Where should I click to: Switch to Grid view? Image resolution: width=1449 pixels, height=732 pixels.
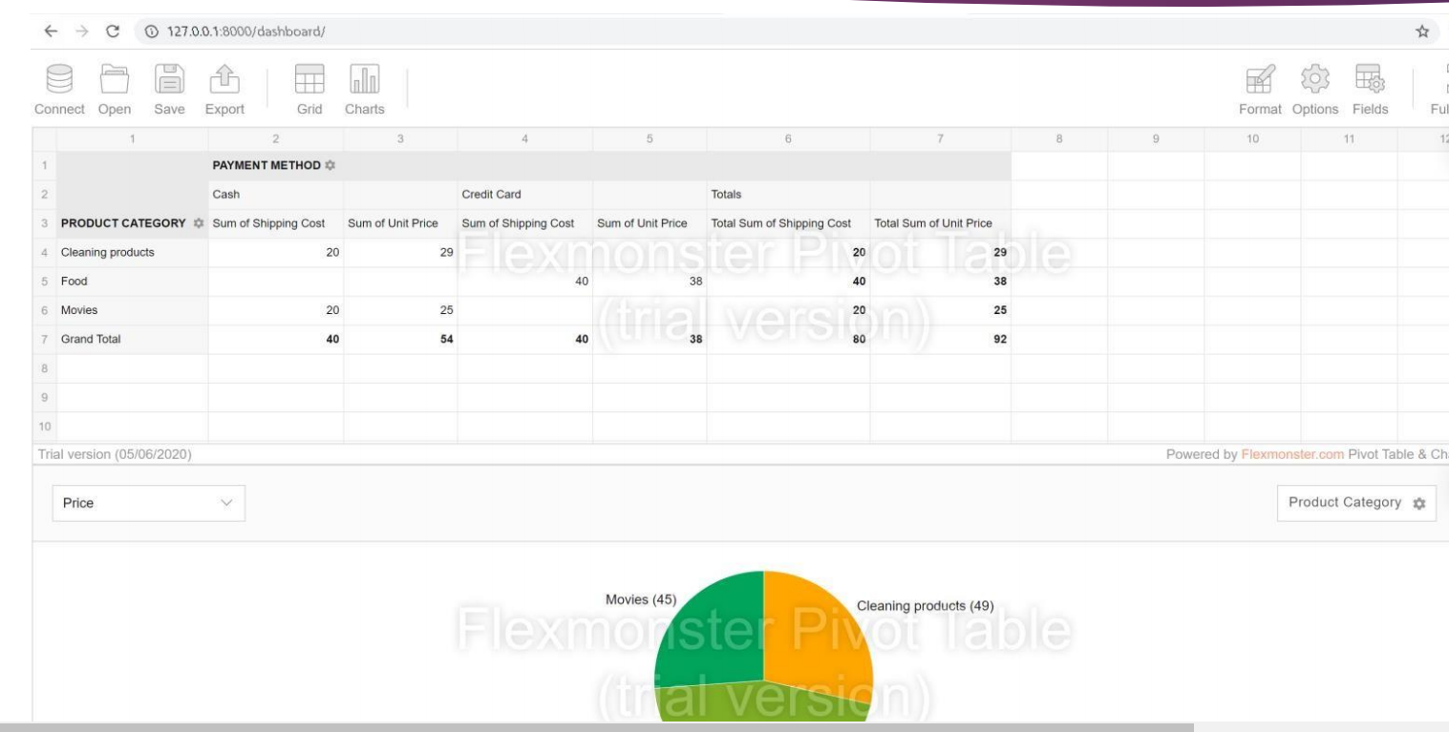point(308,89)
